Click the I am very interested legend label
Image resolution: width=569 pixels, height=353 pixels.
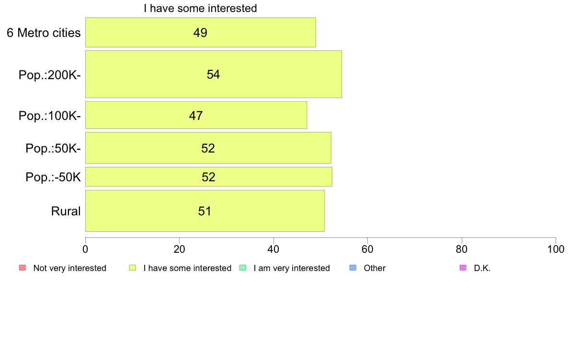(x=292, y=268)
